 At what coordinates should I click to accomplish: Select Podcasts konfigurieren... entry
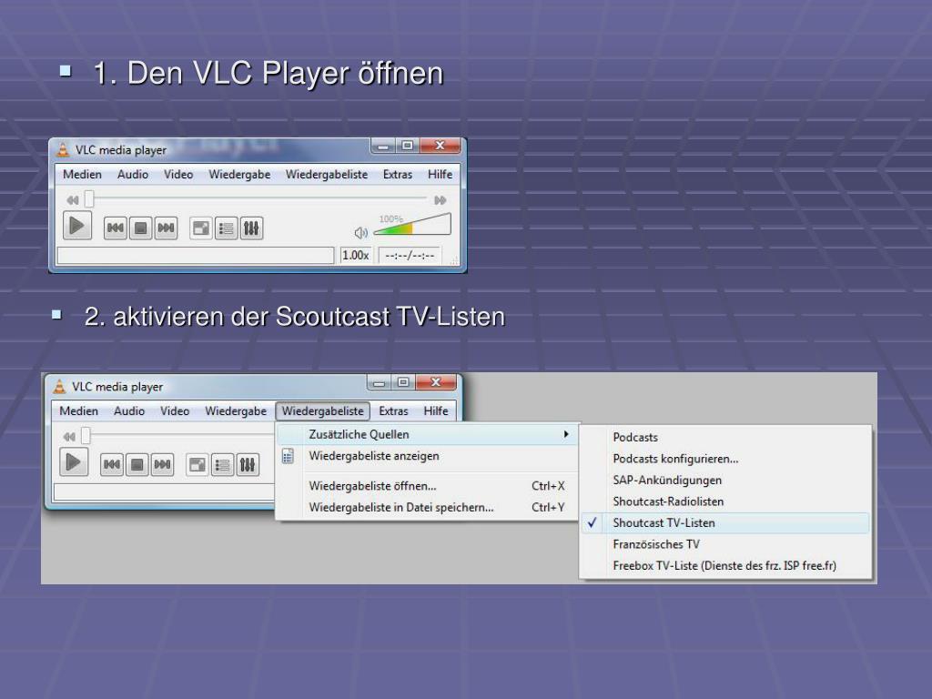(725, 459)
